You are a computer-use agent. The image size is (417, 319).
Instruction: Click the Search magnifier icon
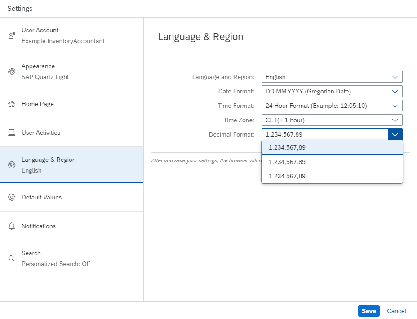point(11,258)
